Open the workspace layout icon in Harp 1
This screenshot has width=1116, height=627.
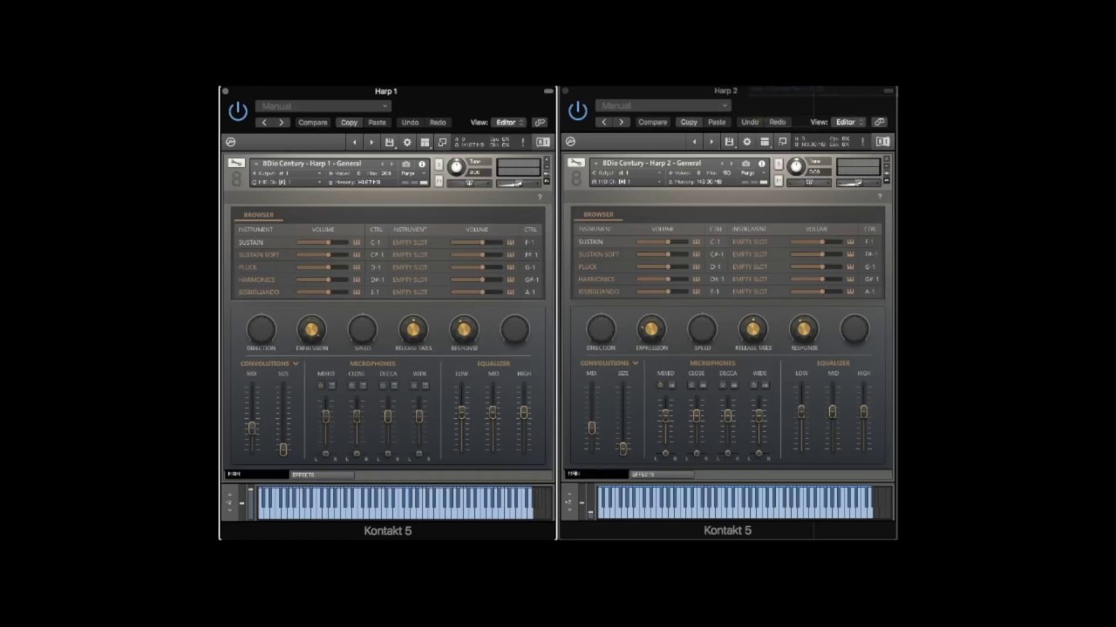click(x=425, y=142)
